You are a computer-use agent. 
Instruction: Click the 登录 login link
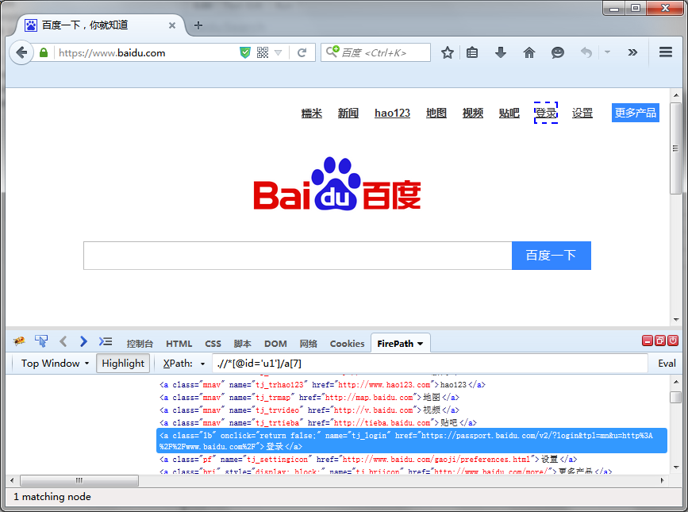(546, 114)
